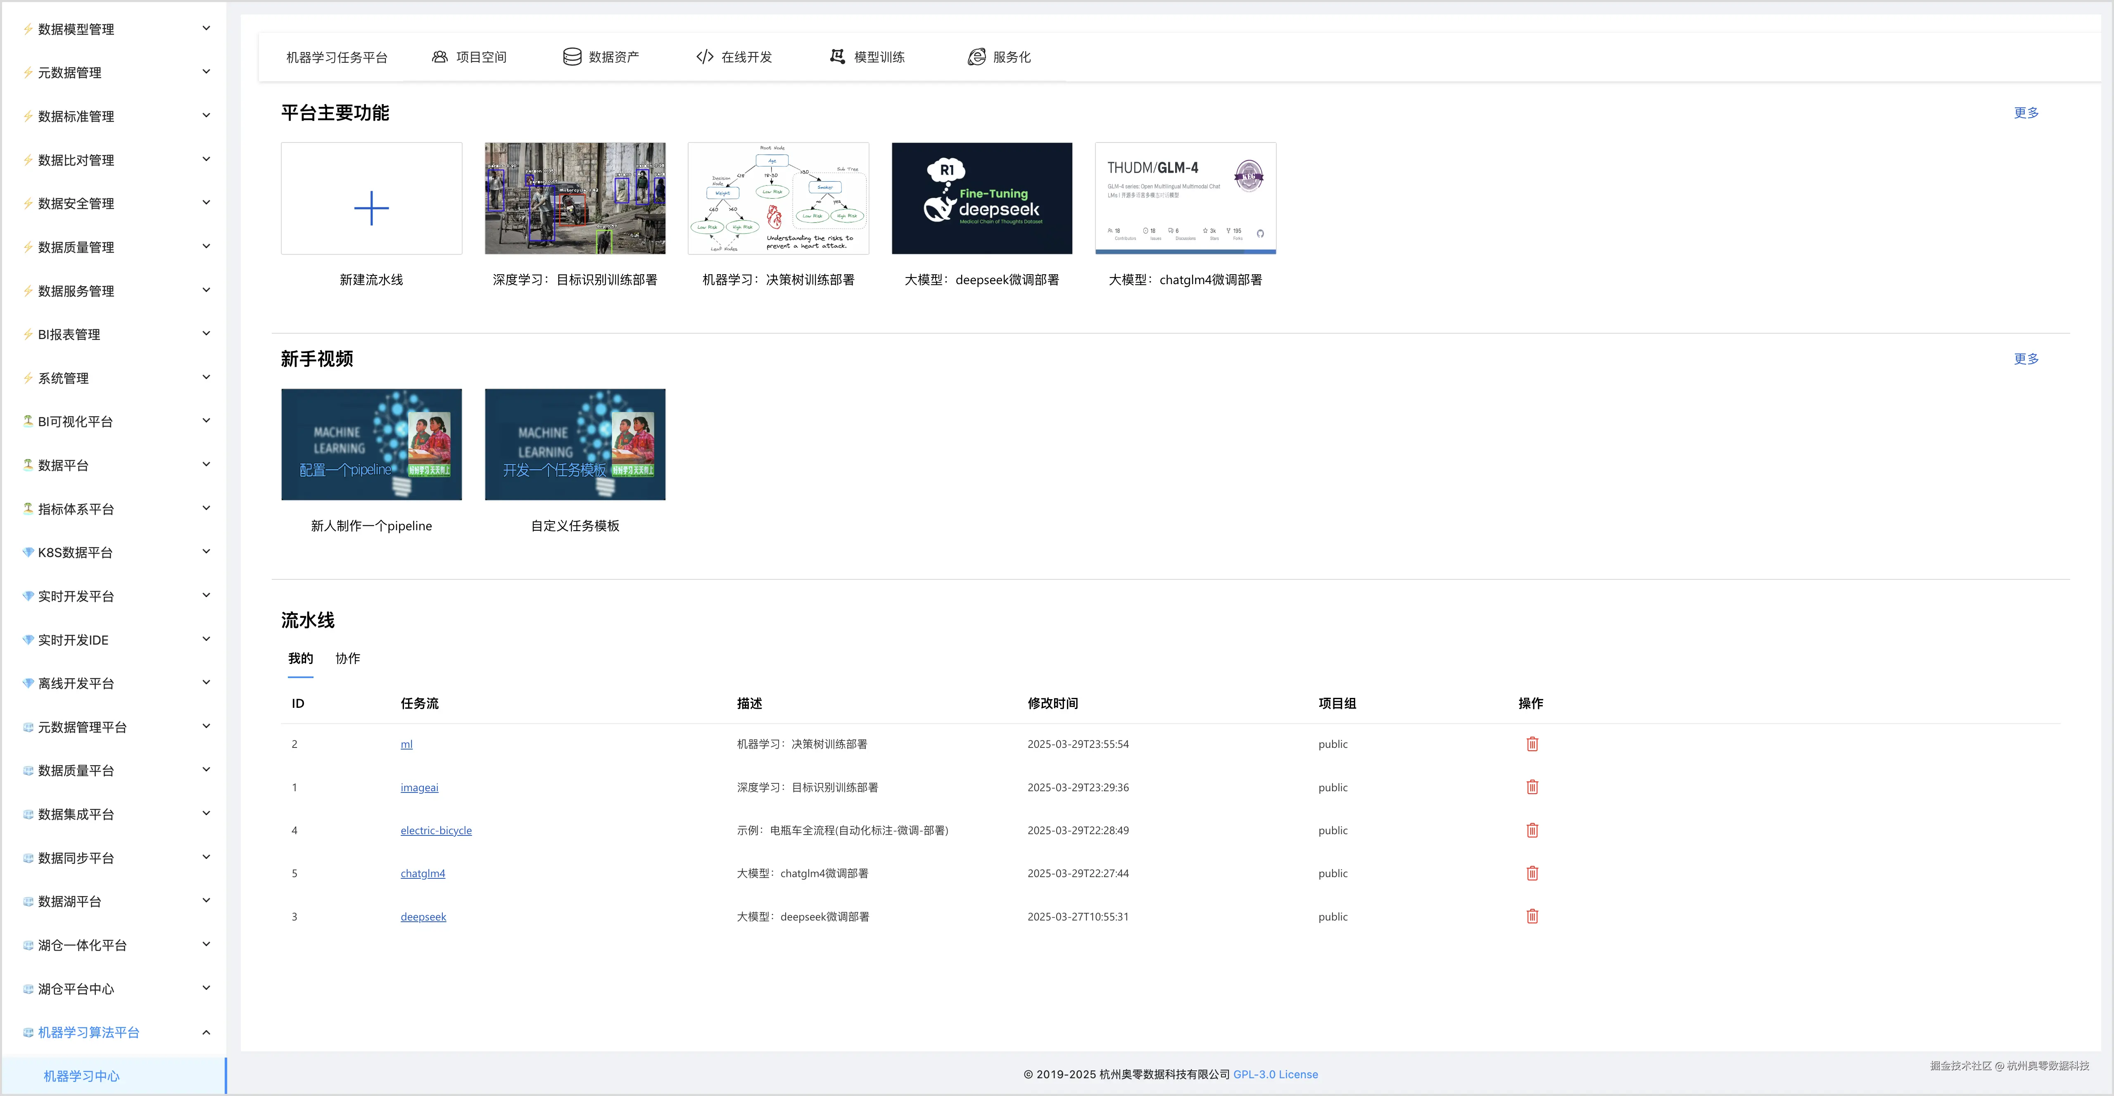
Task: Click 更多 beside 平台主要功能
Action: [x=2025, y=112]
